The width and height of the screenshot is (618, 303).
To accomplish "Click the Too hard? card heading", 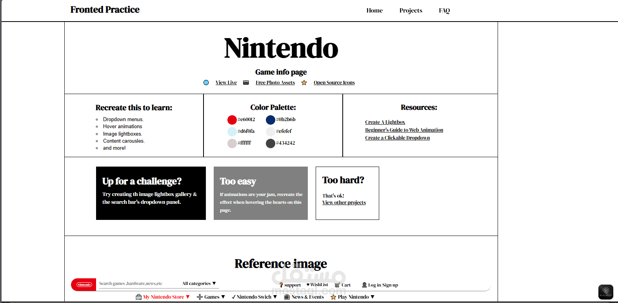I will (x=343, y=180).
